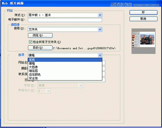Toggle 包含所有子文件夹 checkbox

(x=30, y=42)
